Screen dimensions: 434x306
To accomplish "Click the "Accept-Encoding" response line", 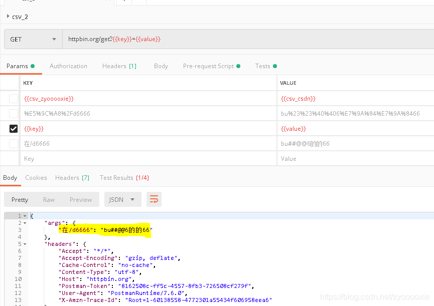I will click(119, 258).
